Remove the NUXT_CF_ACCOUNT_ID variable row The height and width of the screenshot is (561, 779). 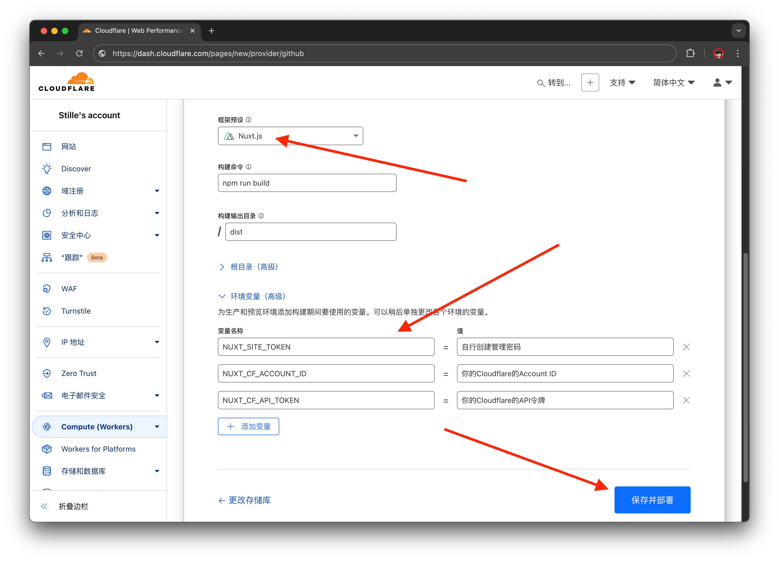686,374
